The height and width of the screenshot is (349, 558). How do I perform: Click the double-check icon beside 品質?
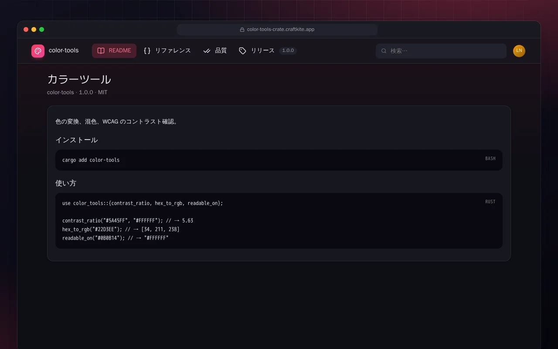(x=207, y=51)
